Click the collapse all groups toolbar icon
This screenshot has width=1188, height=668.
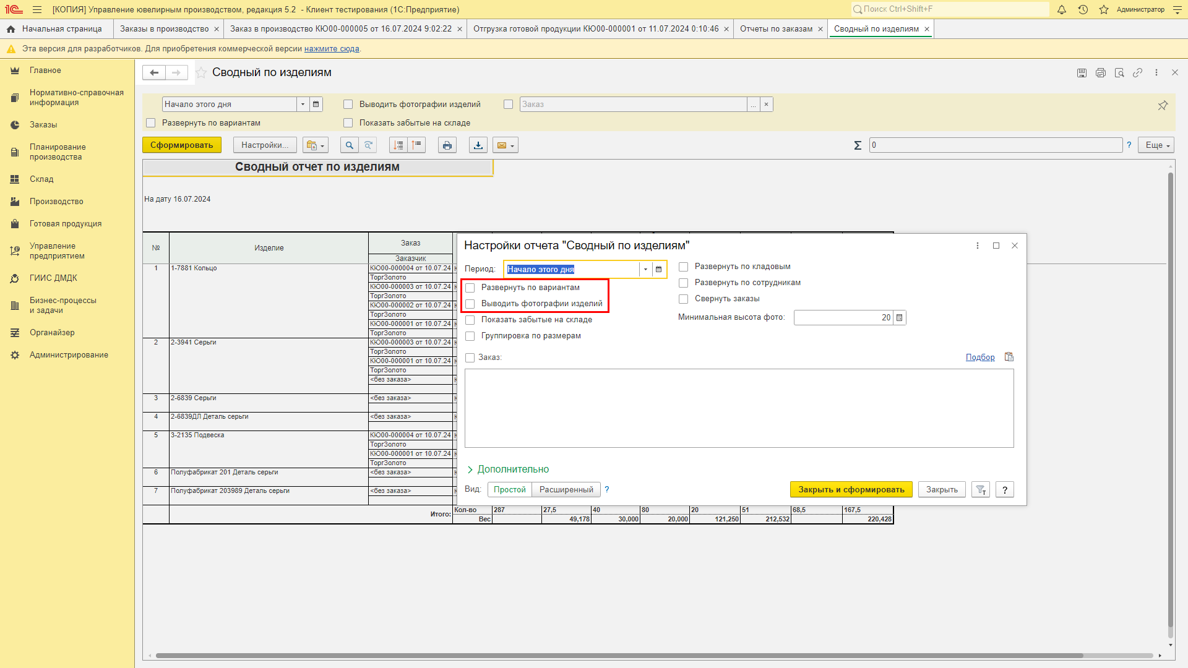[x=417, y=145]
